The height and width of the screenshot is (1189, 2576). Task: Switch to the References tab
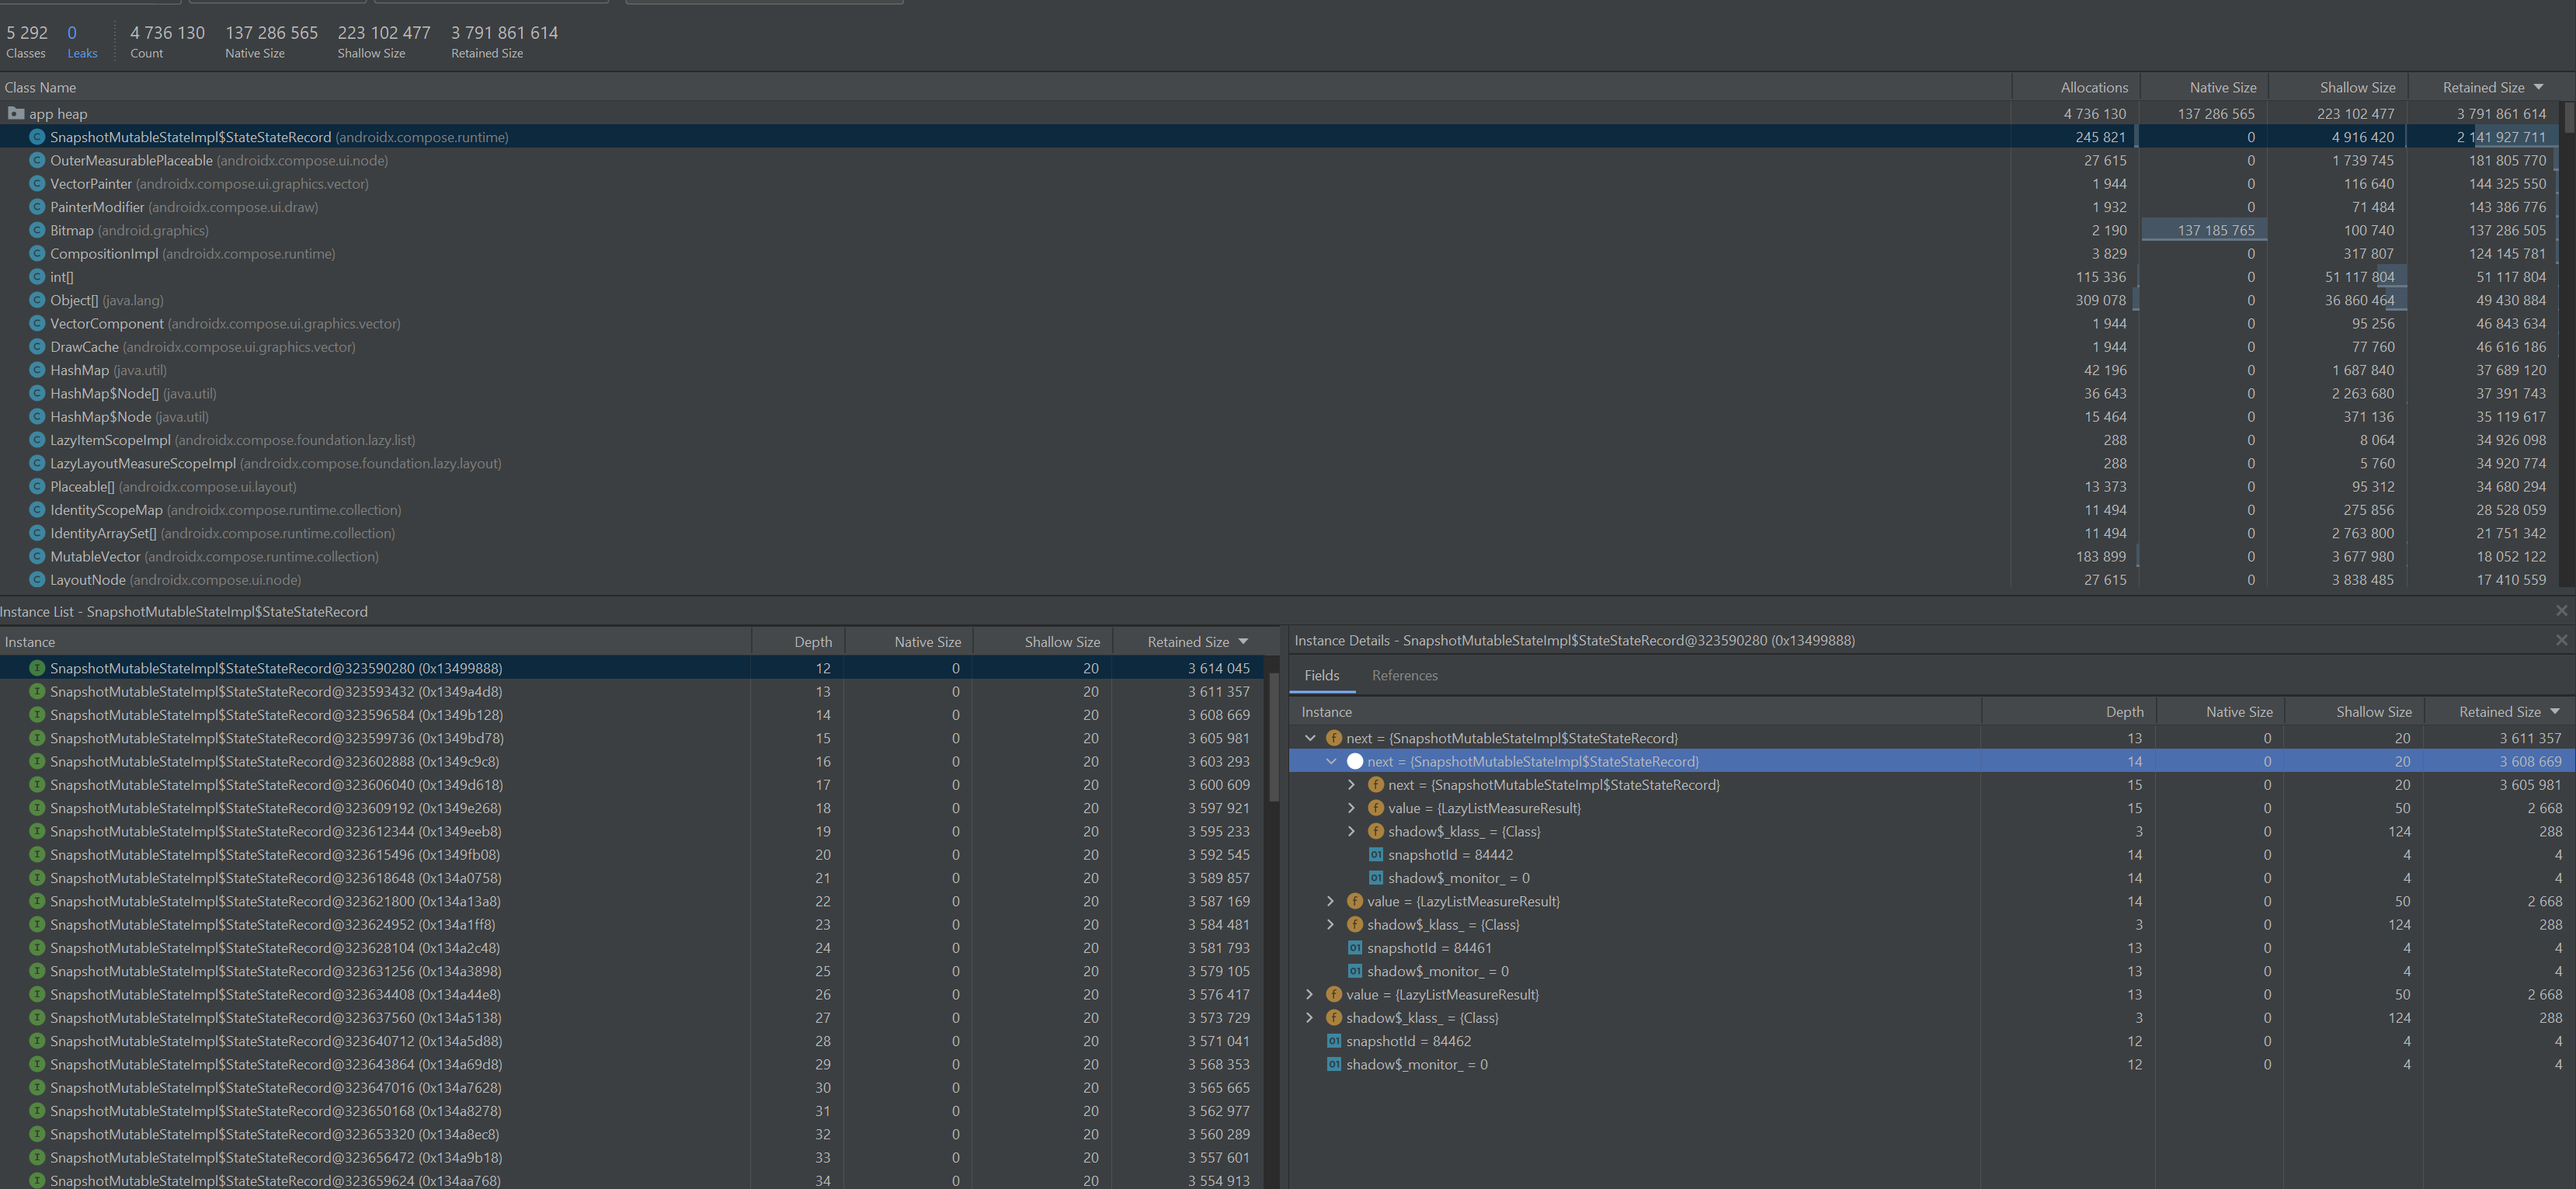(1404, 676)
